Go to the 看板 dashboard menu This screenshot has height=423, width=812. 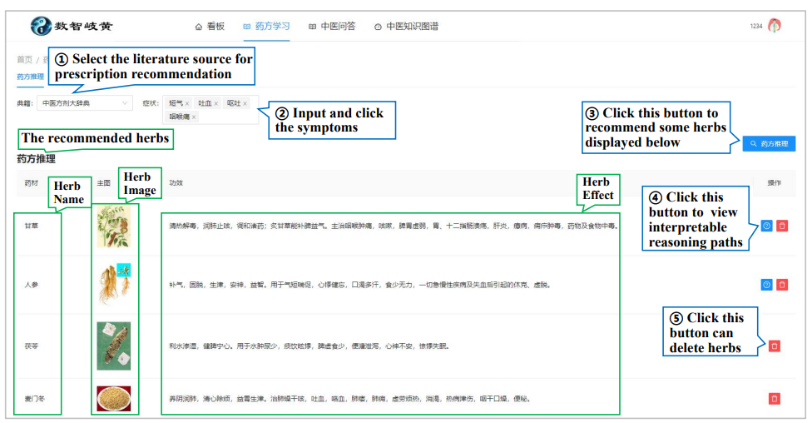coord(210,27)
